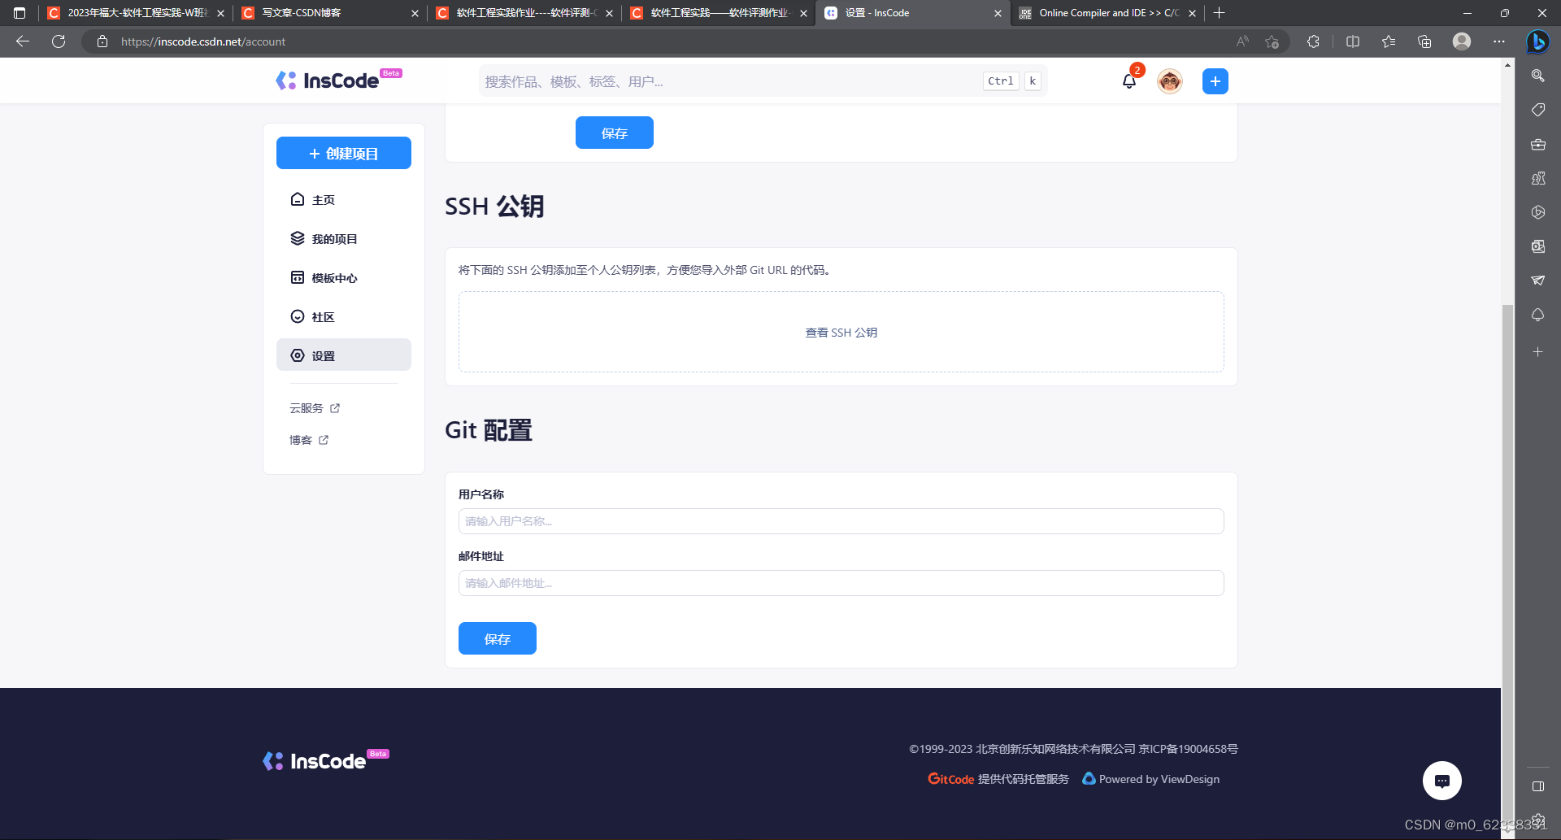Open Outlook in the Edge sidebar

(x=1537, y=246)
